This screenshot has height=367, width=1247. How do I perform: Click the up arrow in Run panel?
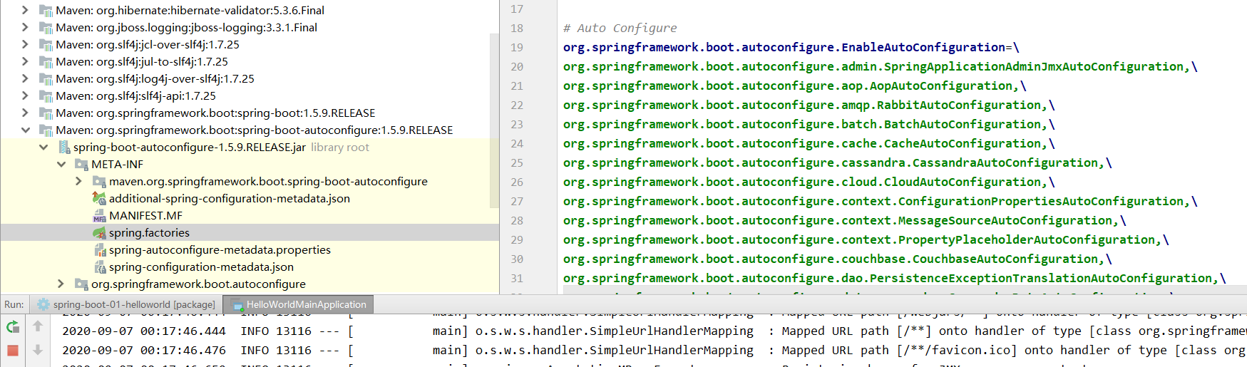[38, 326]
